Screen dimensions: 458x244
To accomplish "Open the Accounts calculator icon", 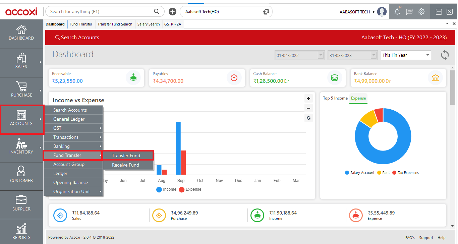I will [21, 115].
